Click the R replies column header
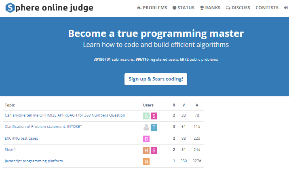This screenshot has height=170, width=289. pos(174,105)
